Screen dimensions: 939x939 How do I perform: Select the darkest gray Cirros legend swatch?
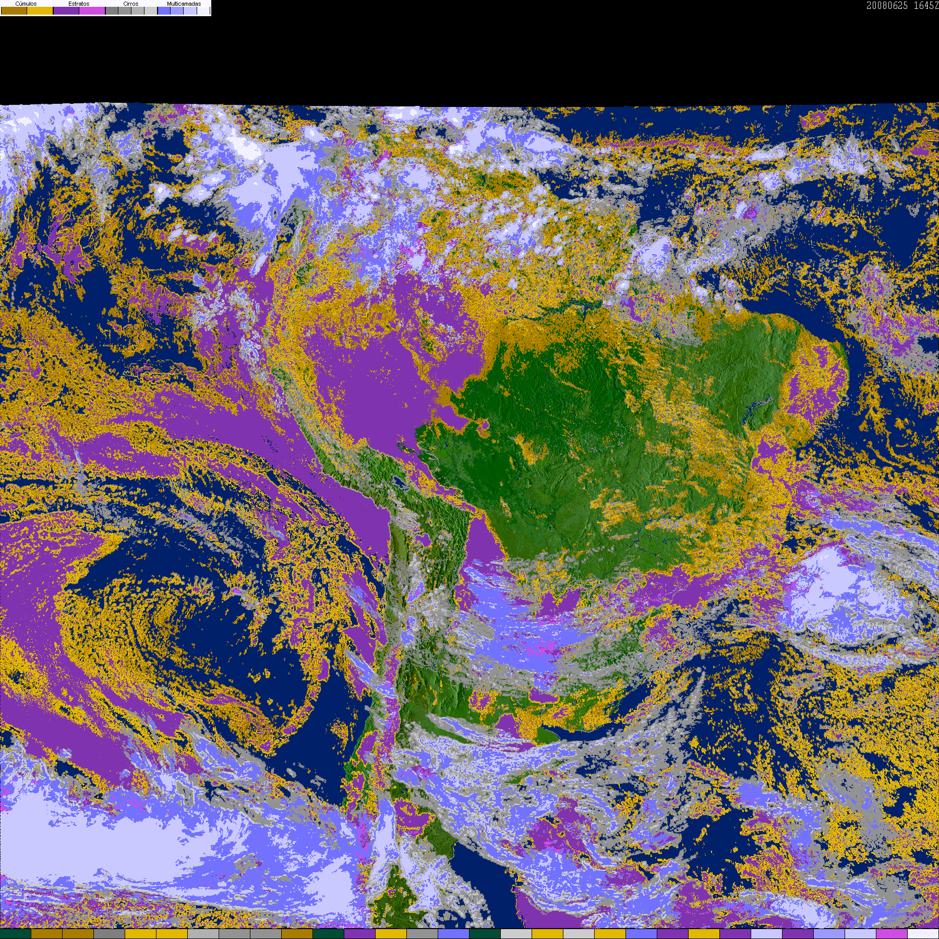[x=112, y=10]
